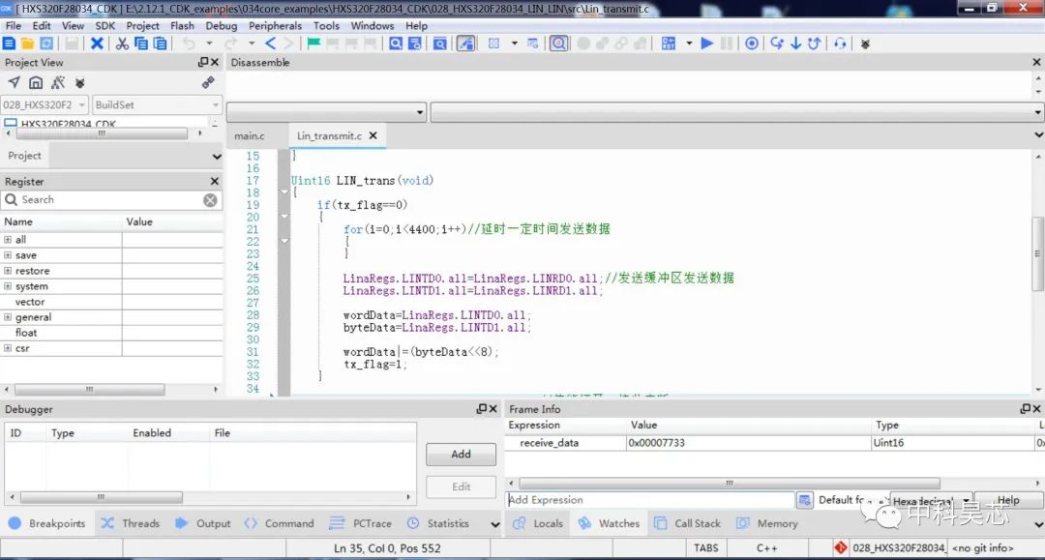Click the receive_data value 0x00007733
Image resolution: width=1045 pixels, height=560 pixels.
(x=656, y=443)
